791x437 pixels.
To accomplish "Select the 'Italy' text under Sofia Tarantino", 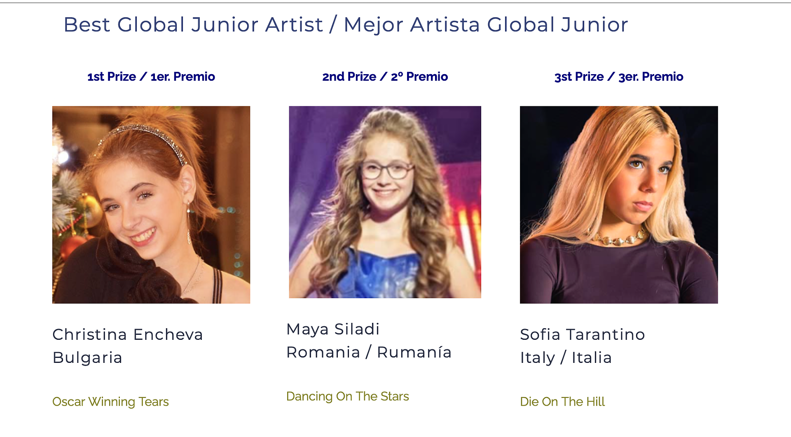I will point(537,358).
